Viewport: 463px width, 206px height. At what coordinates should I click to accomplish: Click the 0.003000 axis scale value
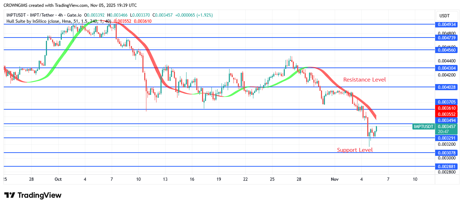pyautogui.click(x=447, y=158)
